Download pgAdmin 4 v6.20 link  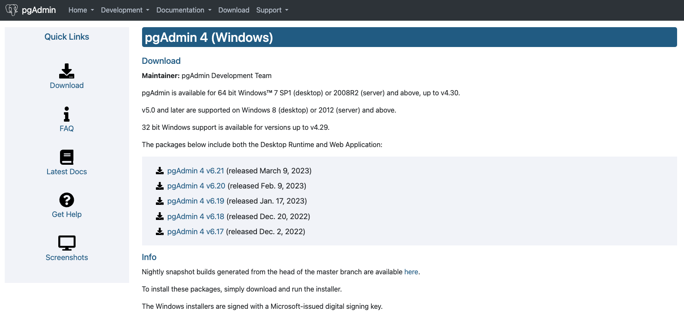tap(196, 186)
